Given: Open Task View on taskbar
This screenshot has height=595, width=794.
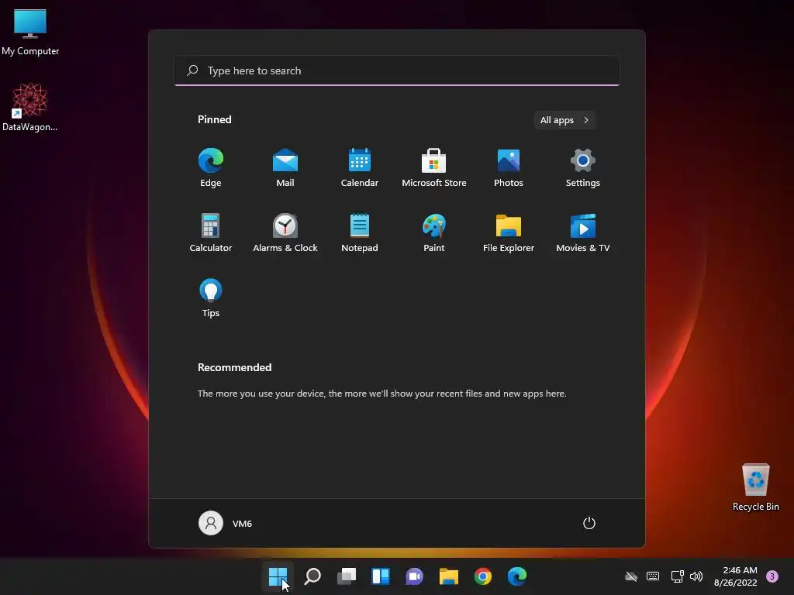Looking at the screenshot, I should (x=347, y=576).
